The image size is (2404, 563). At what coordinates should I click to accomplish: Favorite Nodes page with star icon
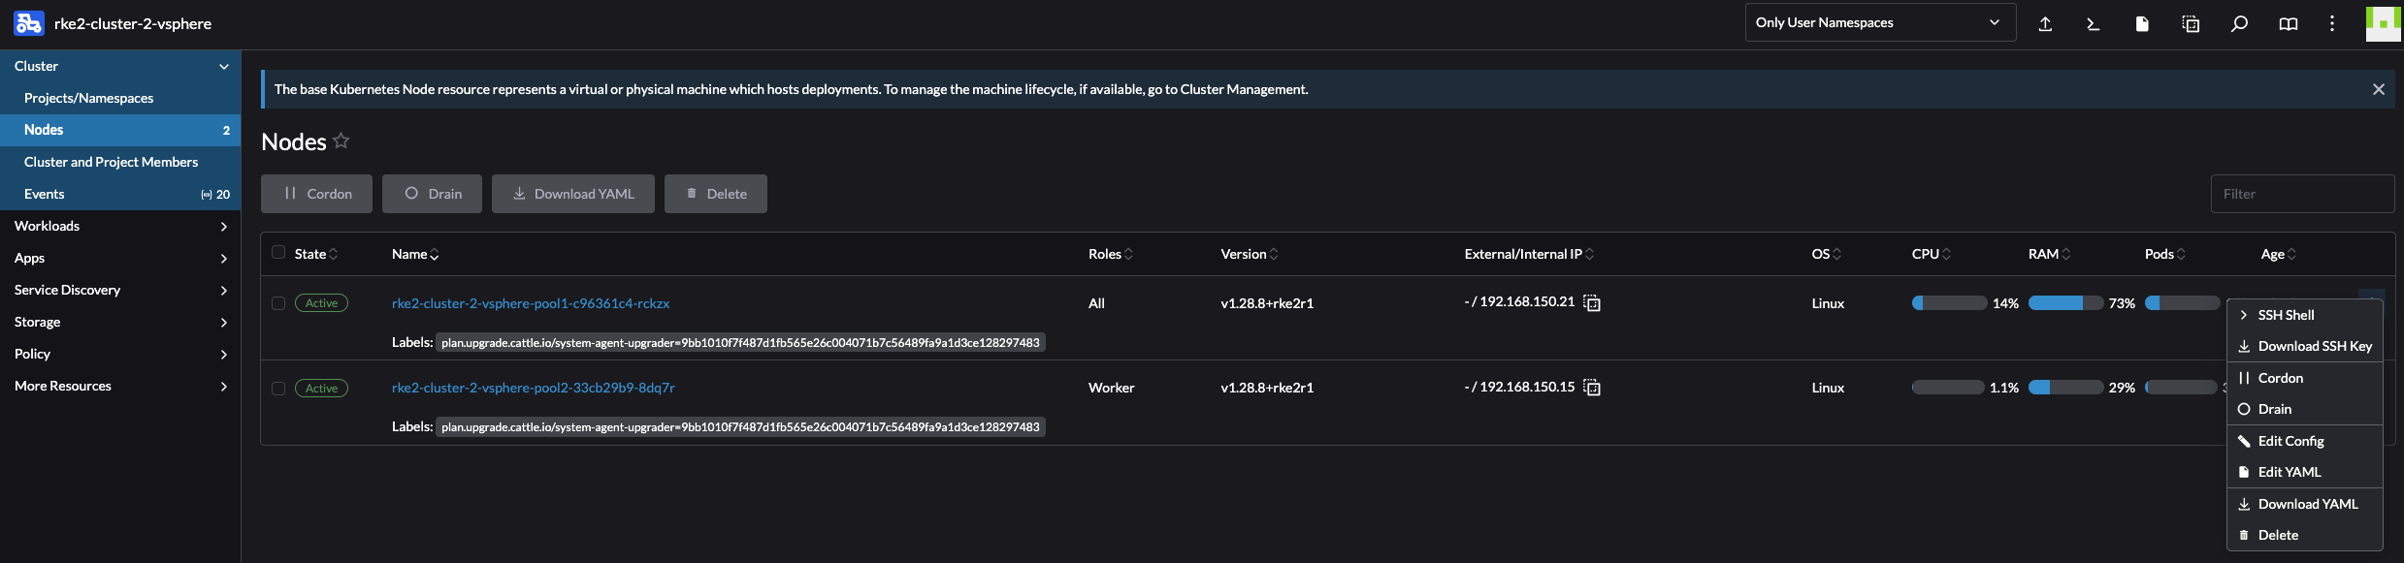(341, 141)
